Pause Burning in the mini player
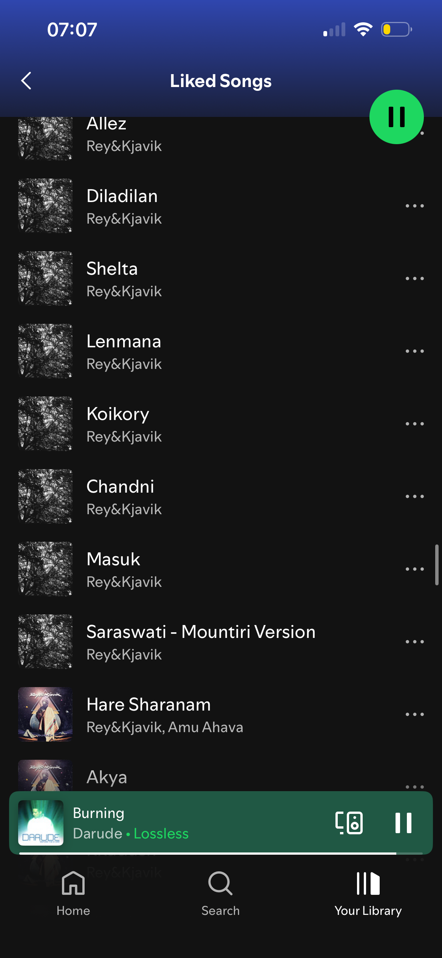This screenshot has width=442, height=958. pyautogui.click(x=403, y=823)
